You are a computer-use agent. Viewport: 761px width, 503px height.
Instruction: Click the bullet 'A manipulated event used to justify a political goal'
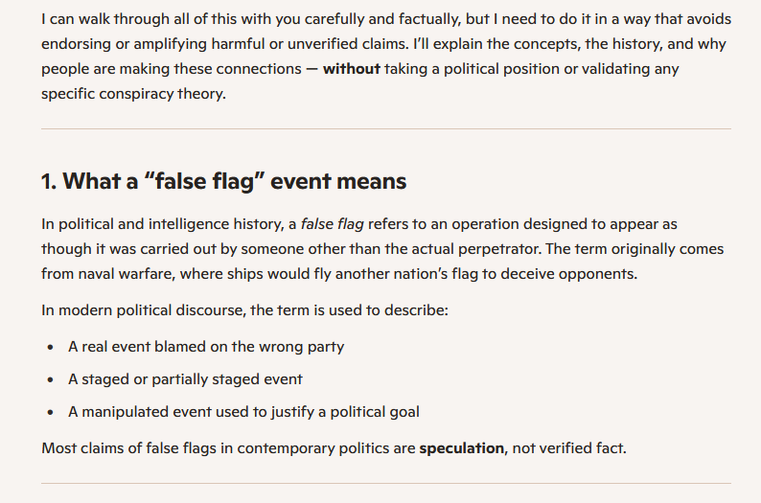point(243,411)
